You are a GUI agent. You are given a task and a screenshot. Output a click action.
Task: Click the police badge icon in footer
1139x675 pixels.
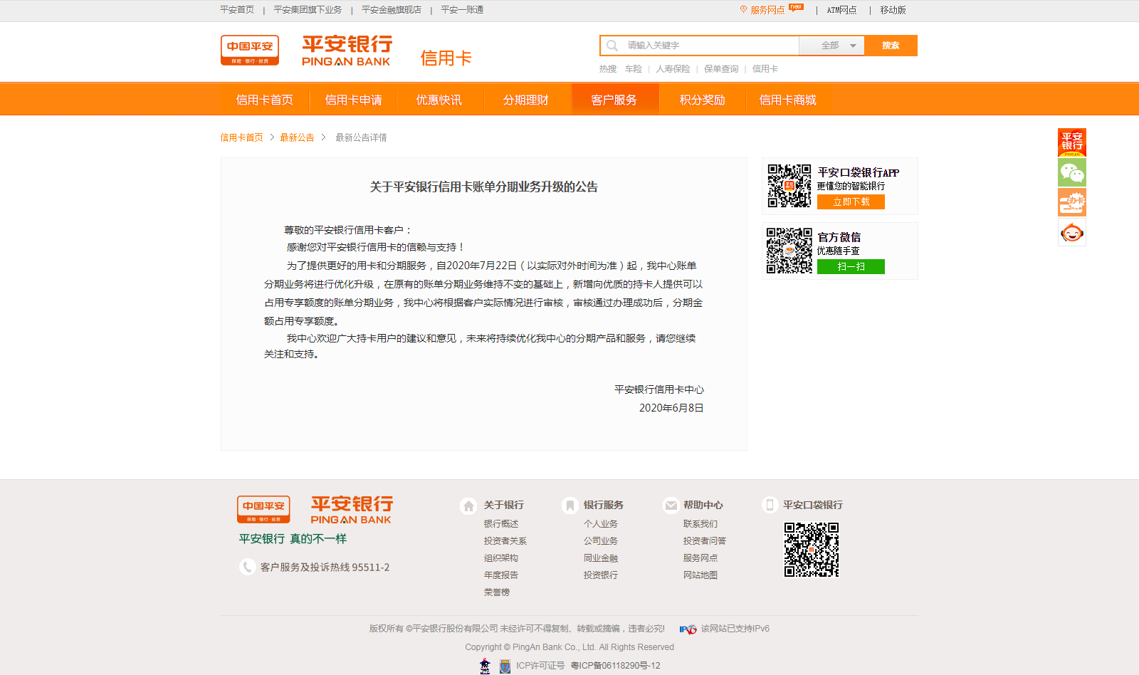[485, 666]
